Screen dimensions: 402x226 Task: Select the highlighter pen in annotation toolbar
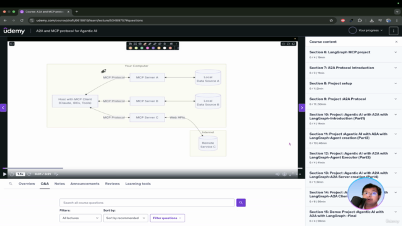pyautogui.click(x=145, y=44)
